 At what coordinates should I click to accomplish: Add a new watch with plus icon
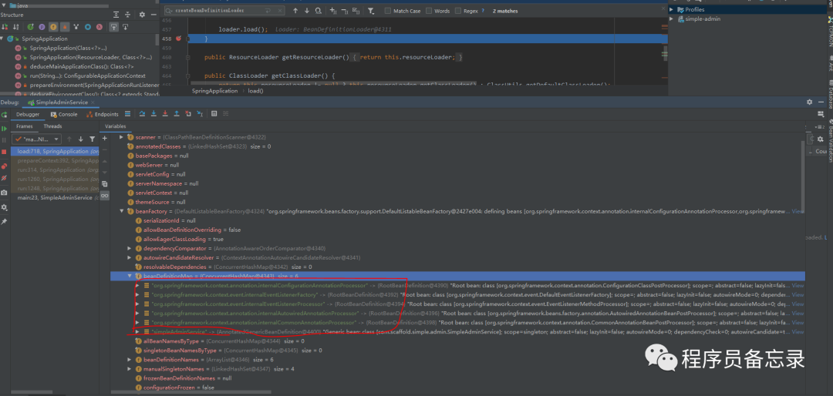pos(105,138)
